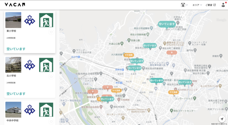This screenshot has width=228, height=125.
Task: Click the ヤオコー桐生相生店 shopping pin
Action: point(64,104)
